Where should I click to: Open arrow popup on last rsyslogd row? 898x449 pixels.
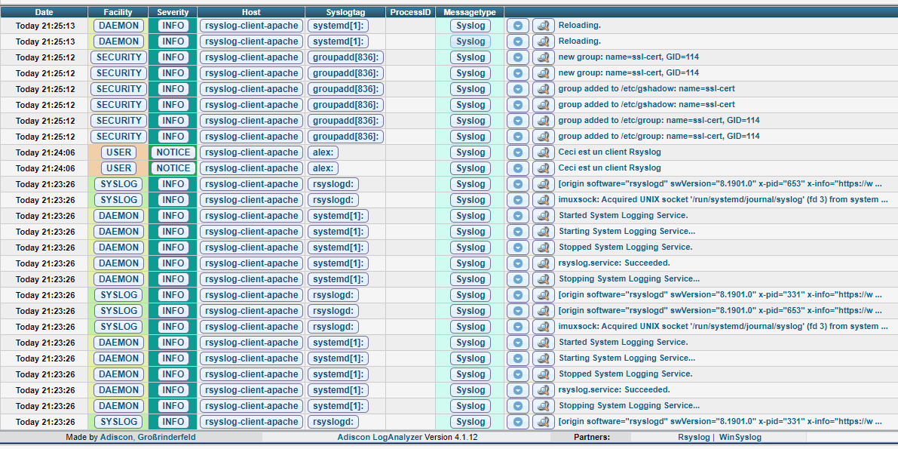click(517, 422)
